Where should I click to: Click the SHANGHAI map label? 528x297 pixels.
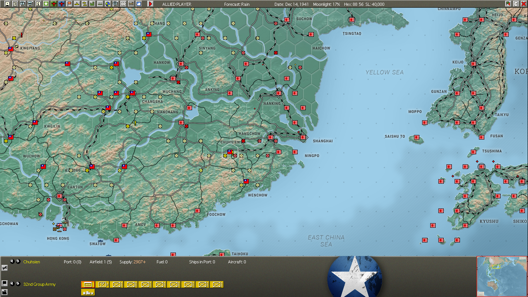point(323,141)
